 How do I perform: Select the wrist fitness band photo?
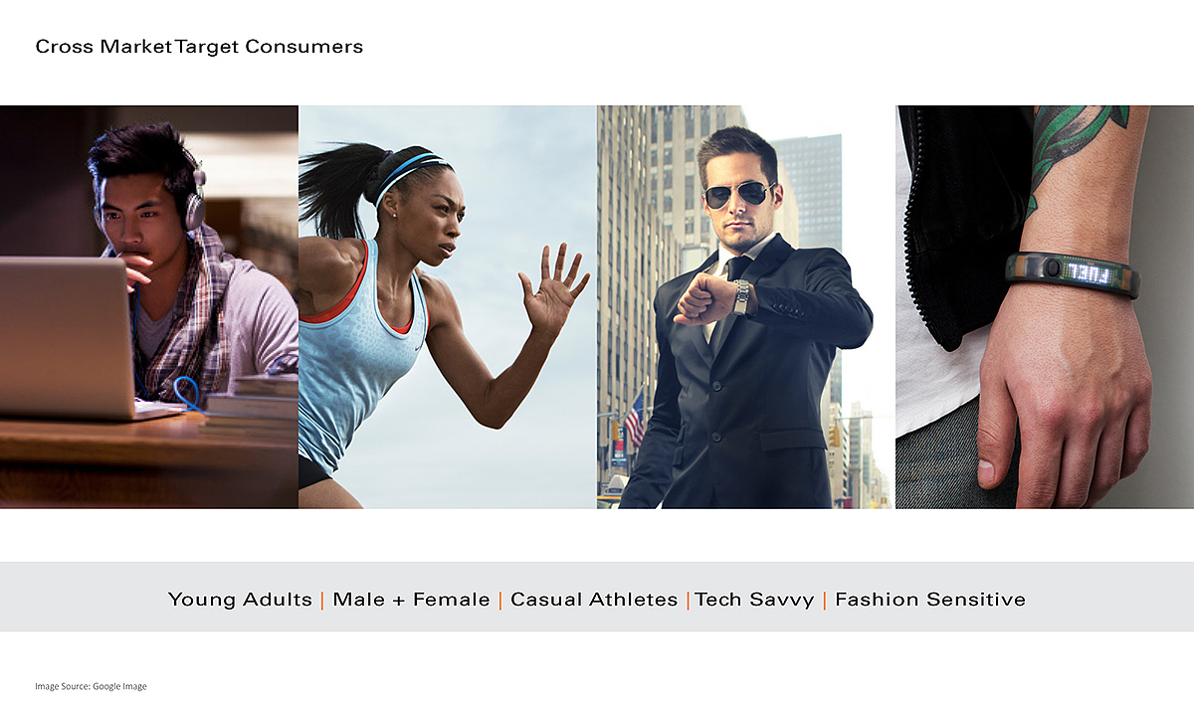click(1045, 307)
